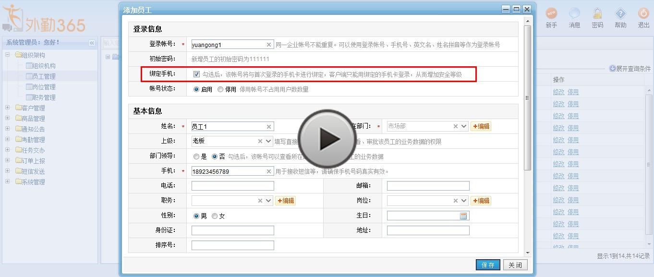Play the video overlay button
The width and height of the screenshot is (654, 277).
tap(327, 139)
